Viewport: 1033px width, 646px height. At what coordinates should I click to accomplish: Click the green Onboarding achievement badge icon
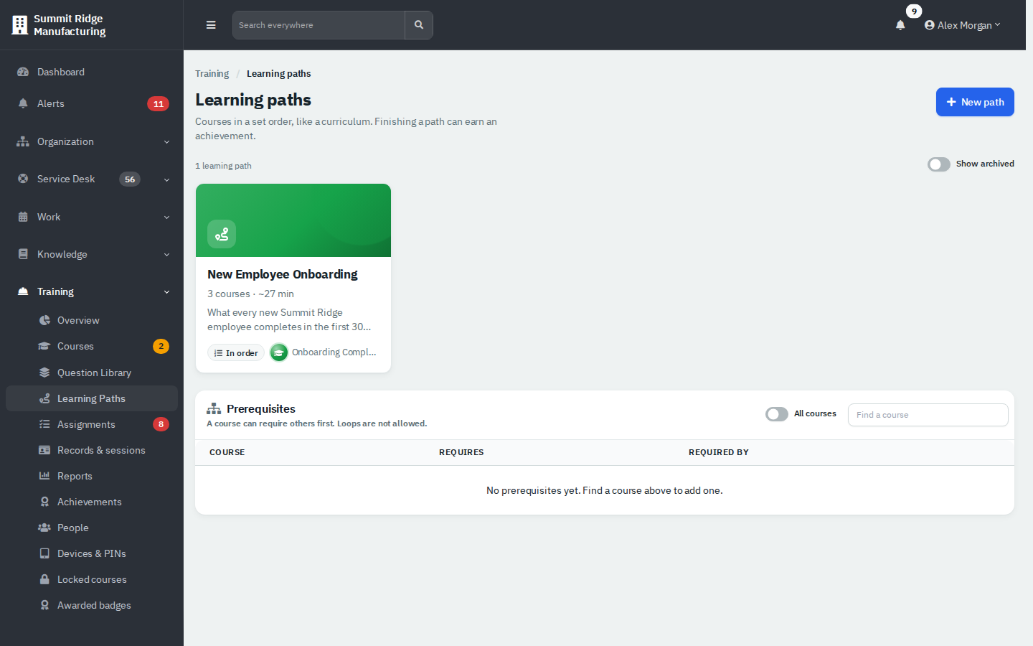[x=279, y=352]
